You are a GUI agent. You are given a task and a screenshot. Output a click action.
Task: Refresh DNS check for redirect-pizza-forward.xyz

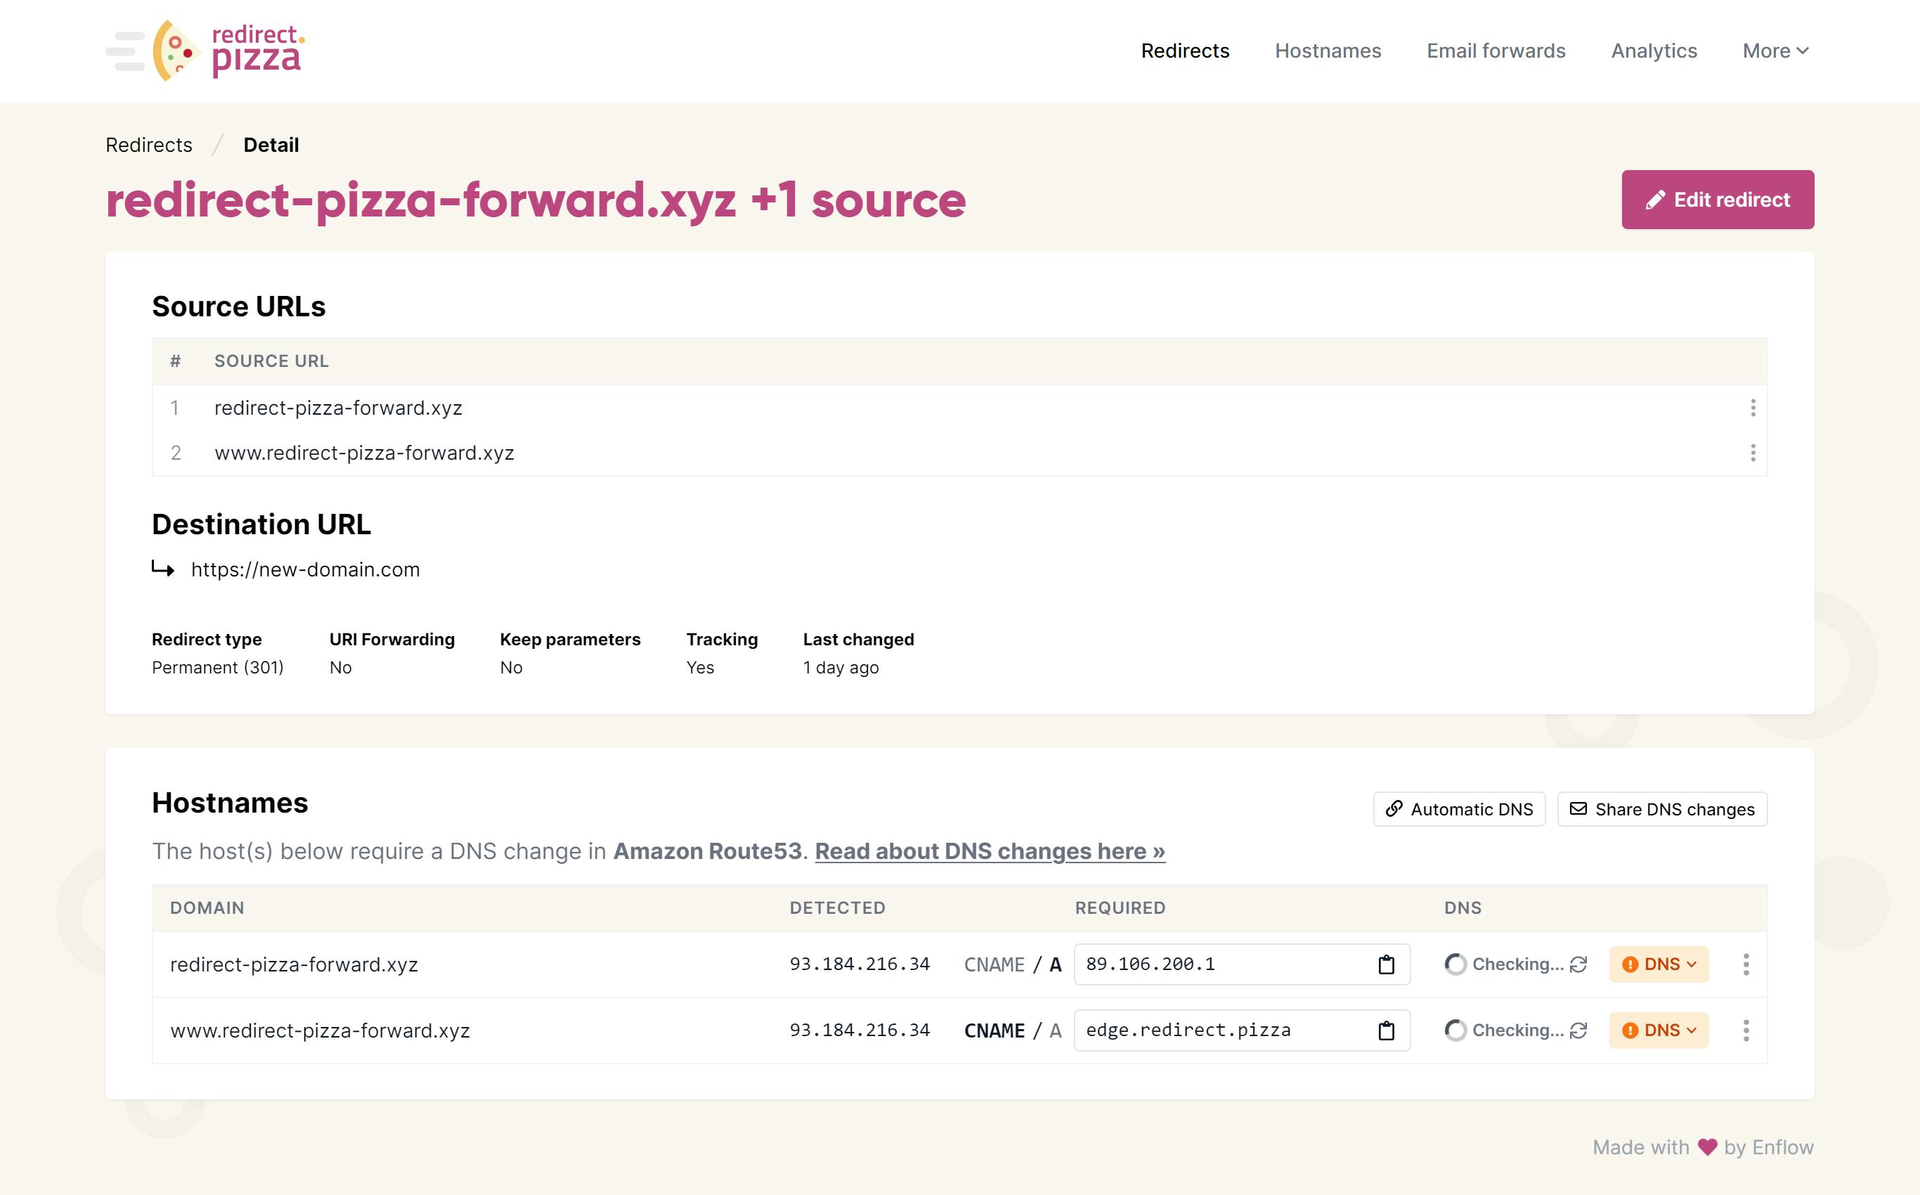(1578, 964)
